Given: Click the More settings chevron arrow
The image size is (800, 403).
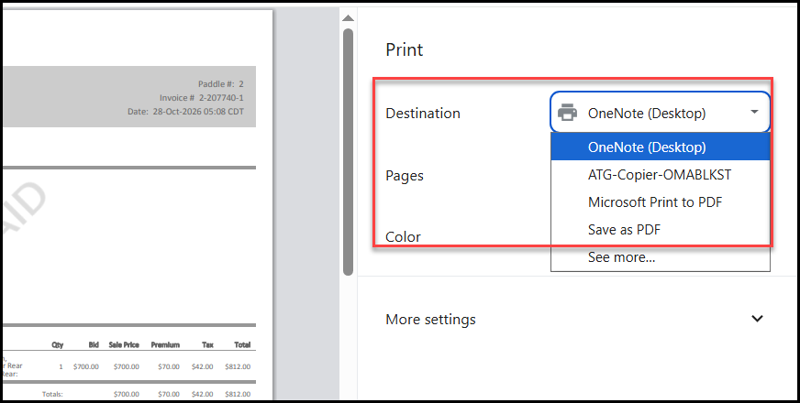Looking at the screenshot, I should pyautogui.click(x=757, y=319).
